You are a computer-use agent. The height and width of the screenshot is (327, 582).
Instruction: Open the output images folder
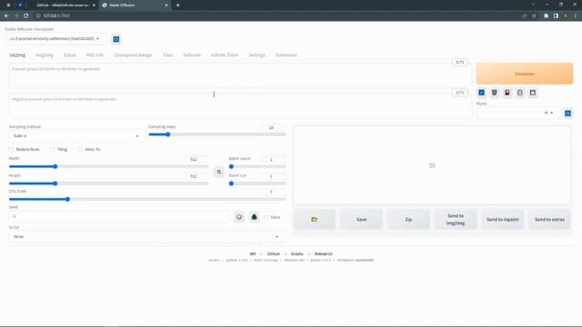click(x=315, y=220)
